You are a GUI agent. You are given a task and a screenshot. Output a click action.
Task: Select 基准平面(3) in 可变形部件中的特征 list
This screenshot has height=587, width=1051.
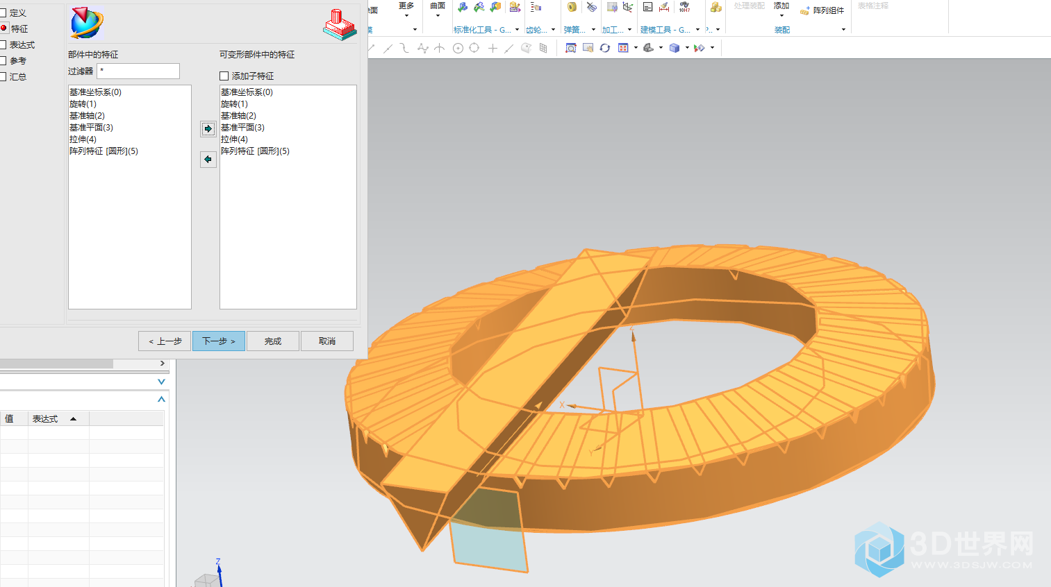[x=242, y=127]
